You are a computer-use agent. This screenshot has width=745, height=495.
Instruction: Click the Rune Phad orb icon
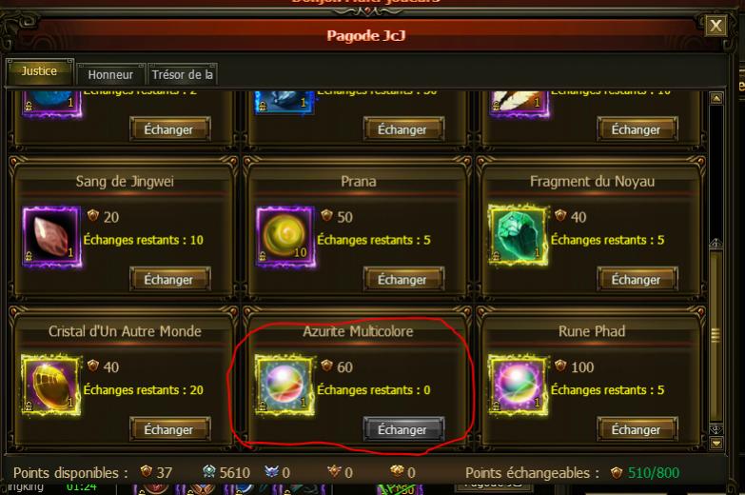518,385
